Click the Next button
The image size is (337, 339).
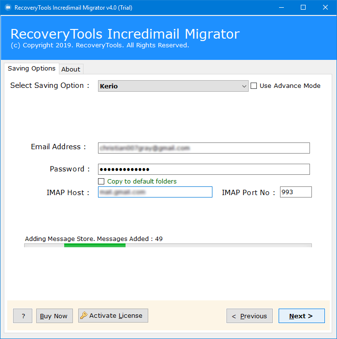pos(301,316)
